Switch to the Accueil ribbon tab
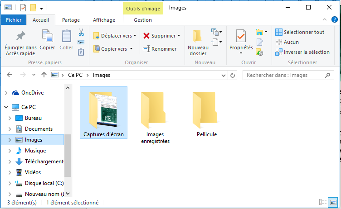This screenshot has width=341, height=209. 41,20
